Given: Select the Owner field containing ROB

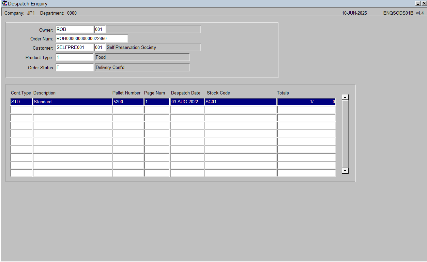Looking at the screenshot, I should tap(75, 30).
